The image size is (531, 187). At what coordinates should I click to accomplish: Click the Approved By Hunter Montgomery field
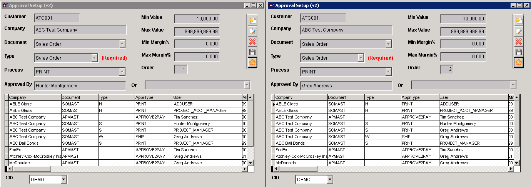[80, 86]
